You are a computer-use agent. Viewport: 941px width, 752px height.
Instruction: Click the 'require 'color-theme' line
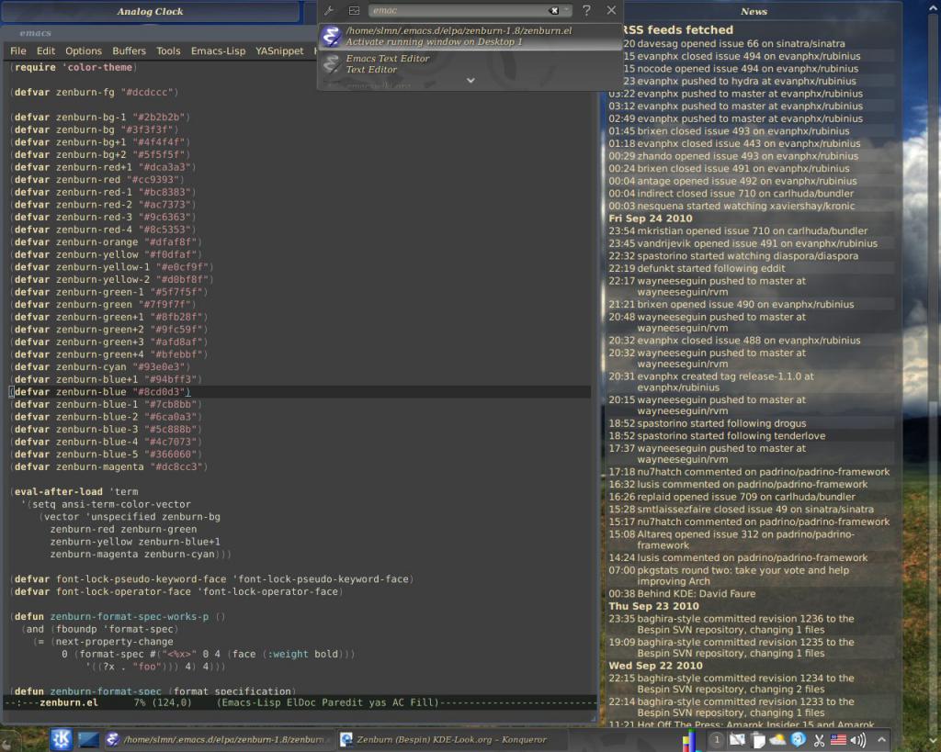74,67
